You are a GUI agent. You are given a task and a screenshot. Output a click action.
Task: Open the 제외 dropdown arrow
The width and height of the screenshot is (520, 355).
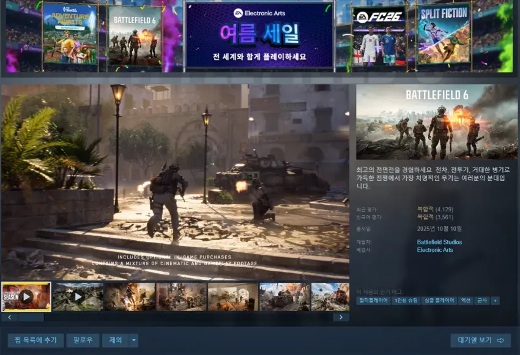coord(133,340)
